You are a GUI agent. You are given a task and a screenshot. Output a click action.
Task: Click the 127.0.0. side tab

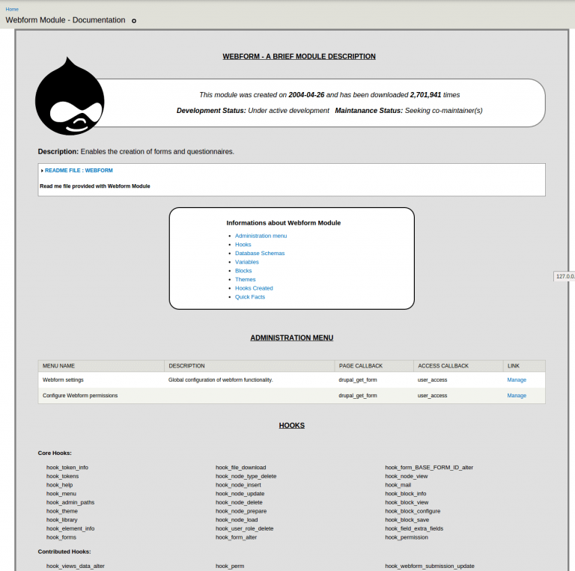[x=565, y=276]
